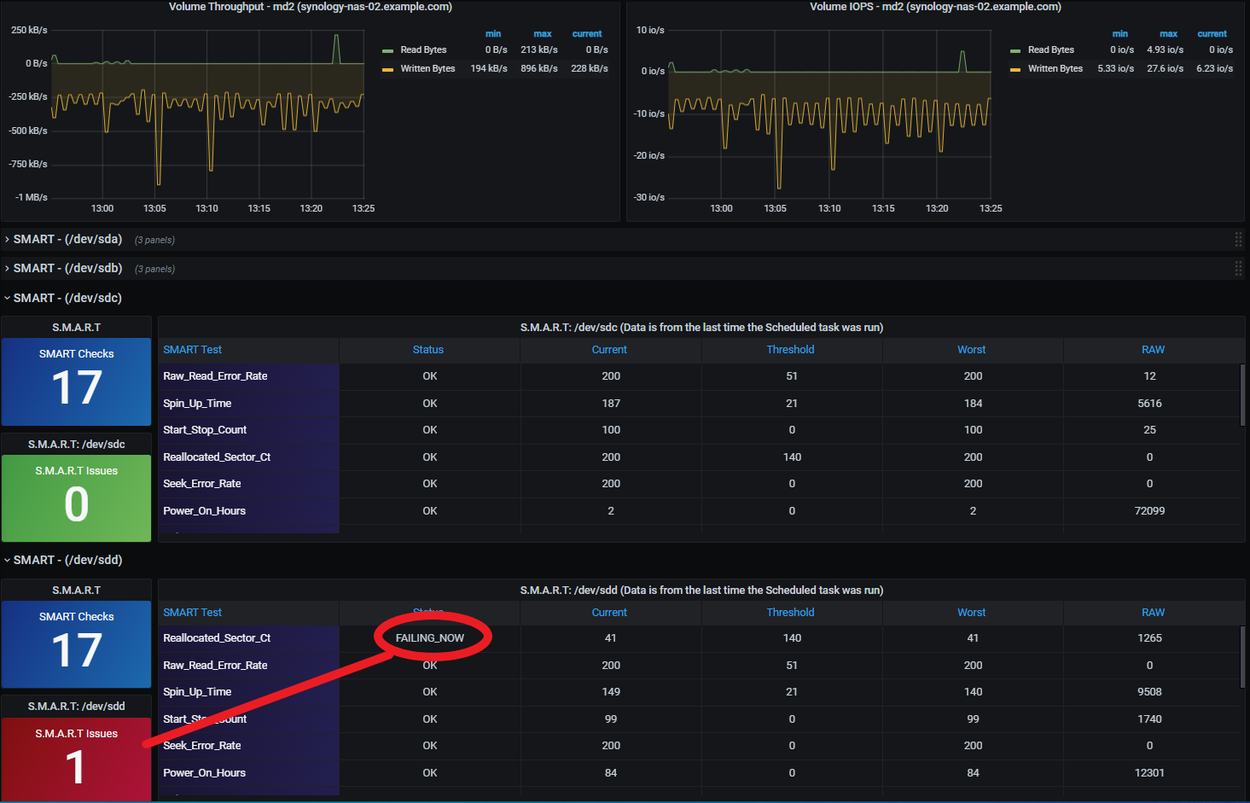Click the RAW value 72099

click(1149, 511)
